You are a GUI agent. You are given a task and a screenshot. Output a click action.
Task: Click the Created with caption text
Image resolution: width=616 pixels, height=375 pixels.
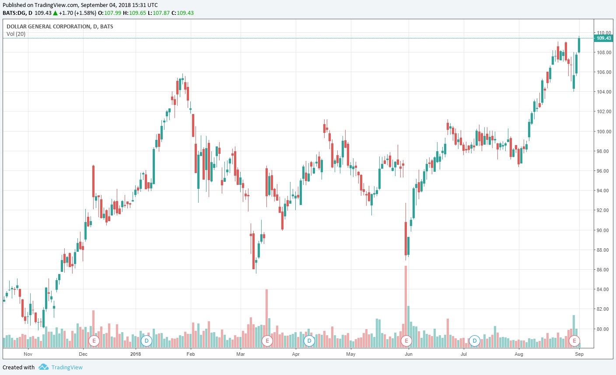tap(18, 367)
